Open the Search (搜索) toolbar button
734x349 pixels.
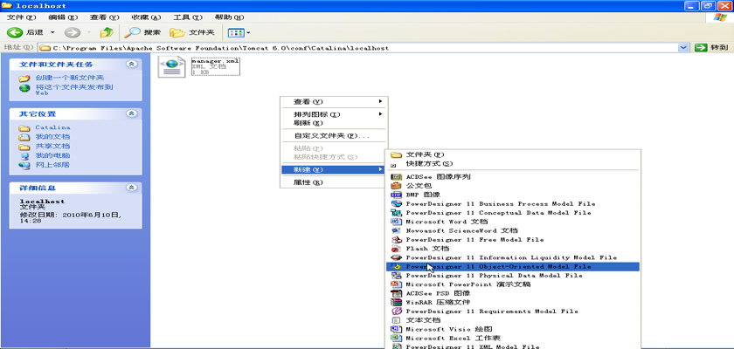coord(142,32)
